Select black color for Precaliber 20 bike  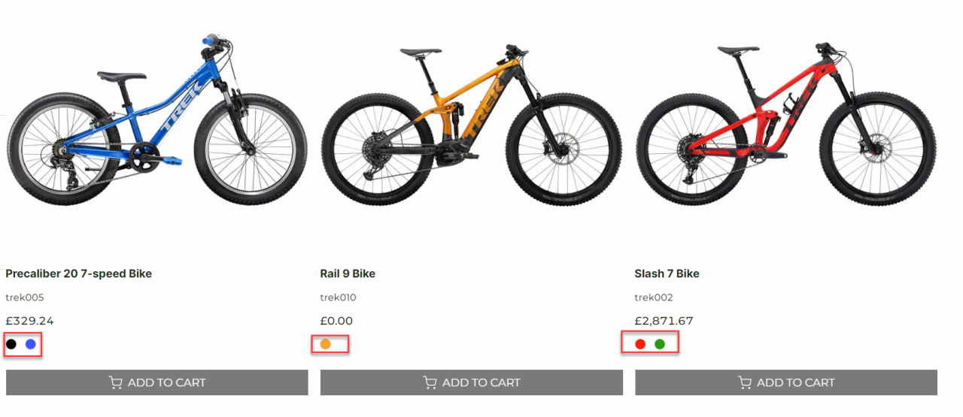coord(11,344)
